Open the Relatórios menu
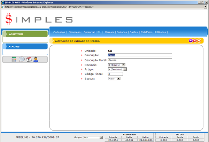Image resolution: width=209 pixels, height=142 pixels. (146, 32)
